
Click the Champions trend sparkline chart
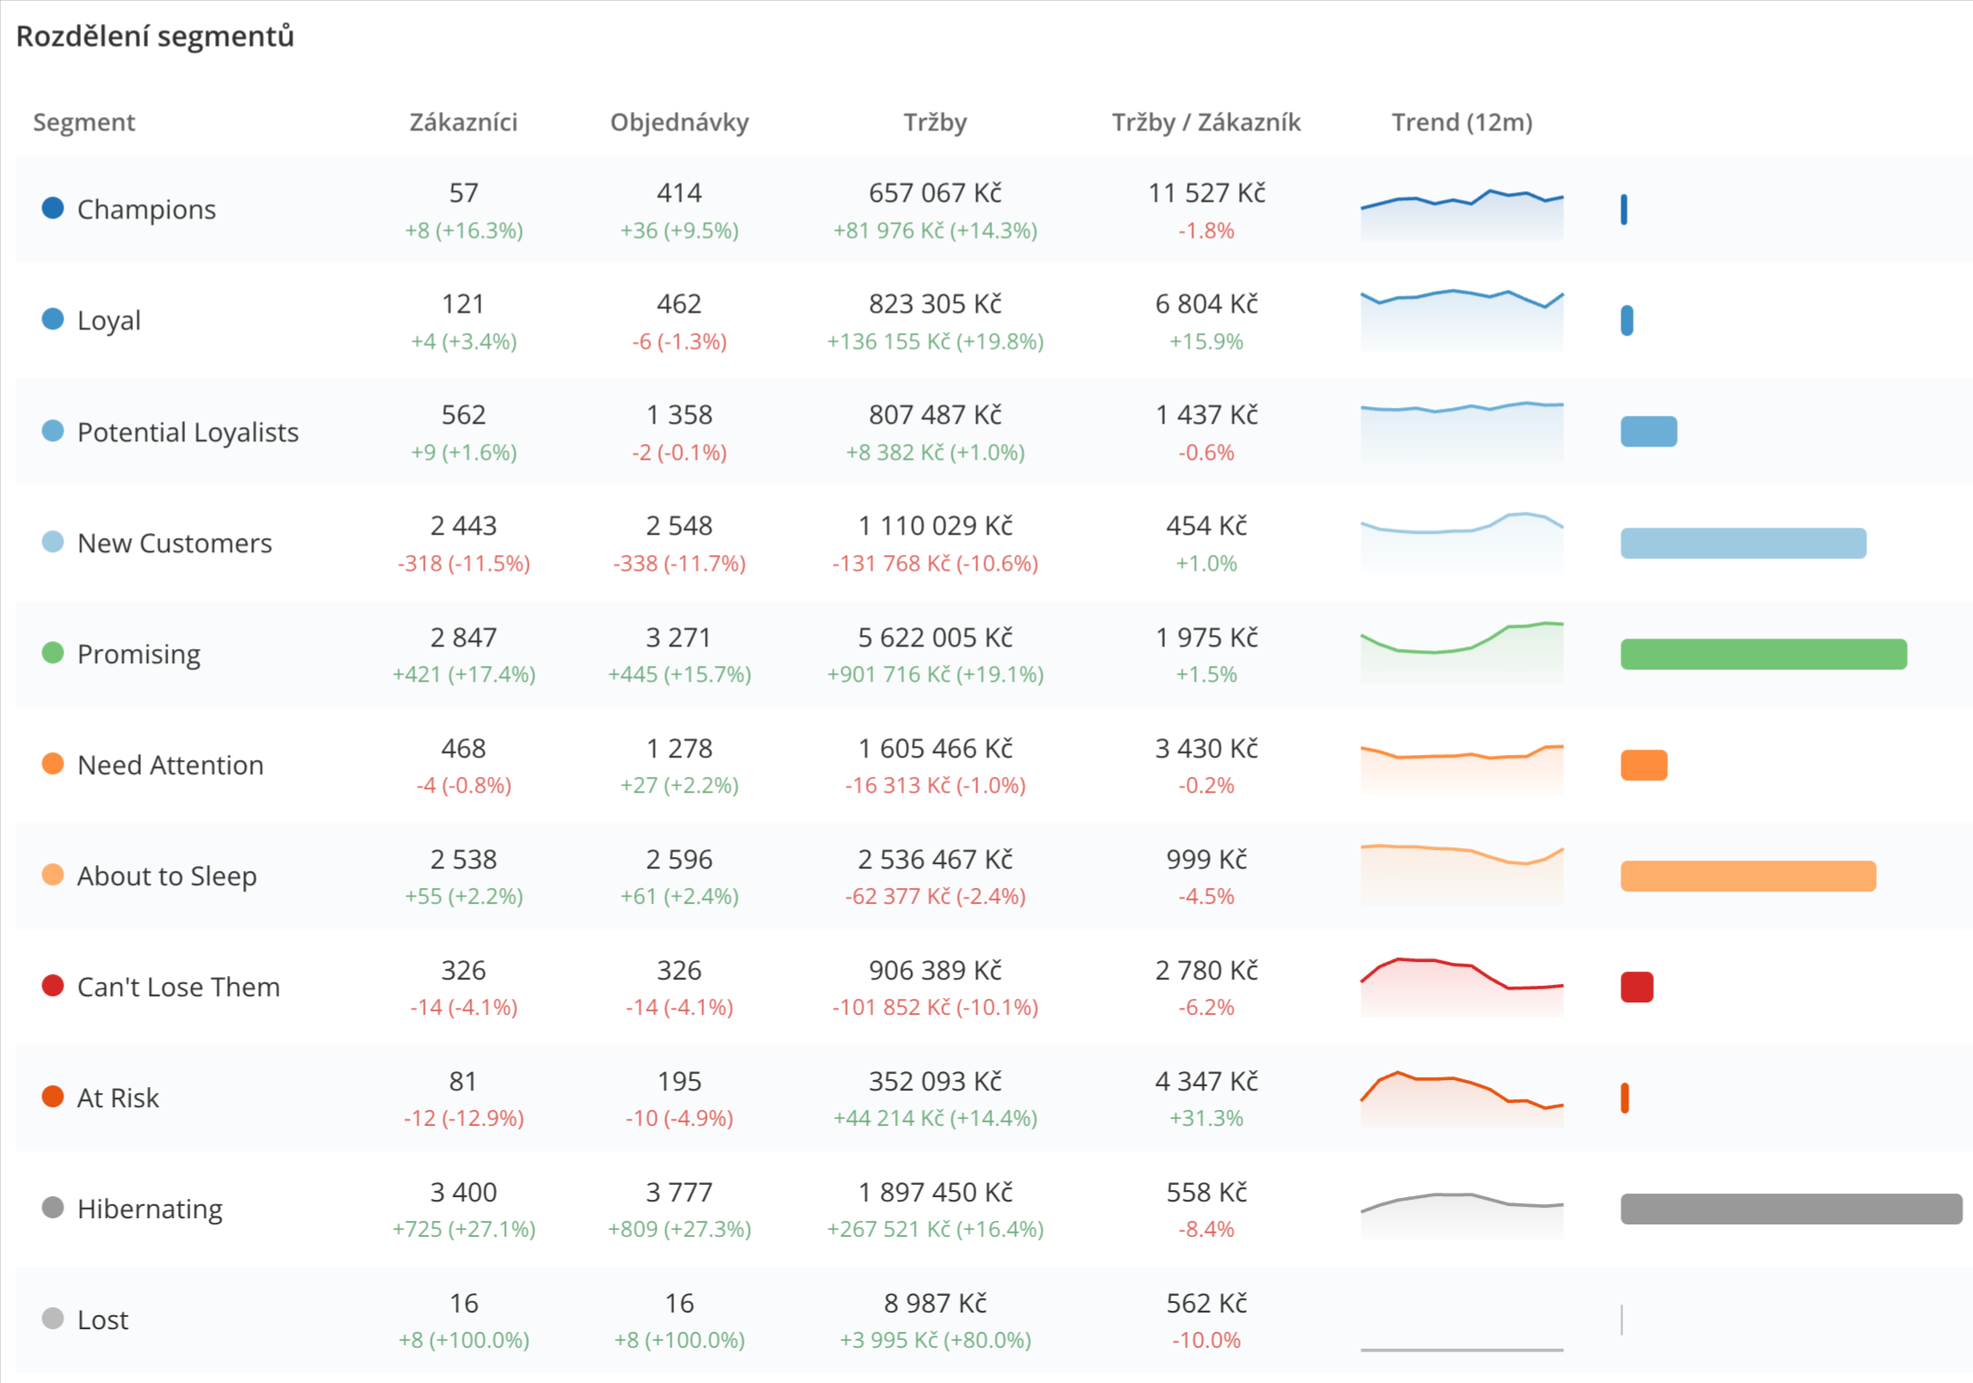1461,214
